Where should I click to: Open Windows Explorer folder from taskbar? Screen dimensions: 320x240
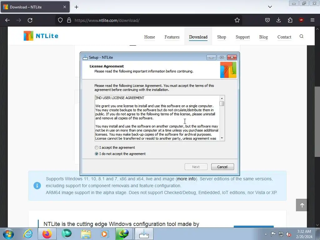(86, 234)
